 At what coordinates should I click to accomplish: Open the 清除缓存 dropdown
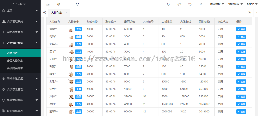click(235, 4)
